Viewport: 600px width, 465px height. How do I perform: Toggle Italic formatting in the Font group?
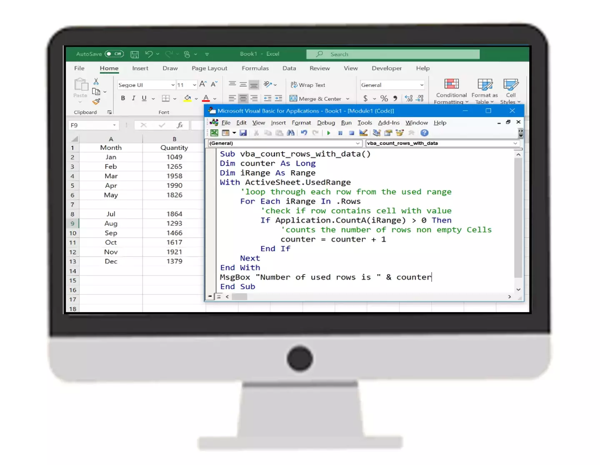[133, 98]
